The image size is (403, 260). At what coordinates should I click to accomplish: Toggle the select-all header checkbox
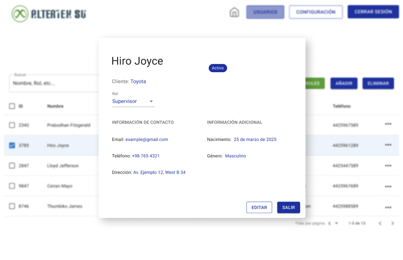click(12, 106)
